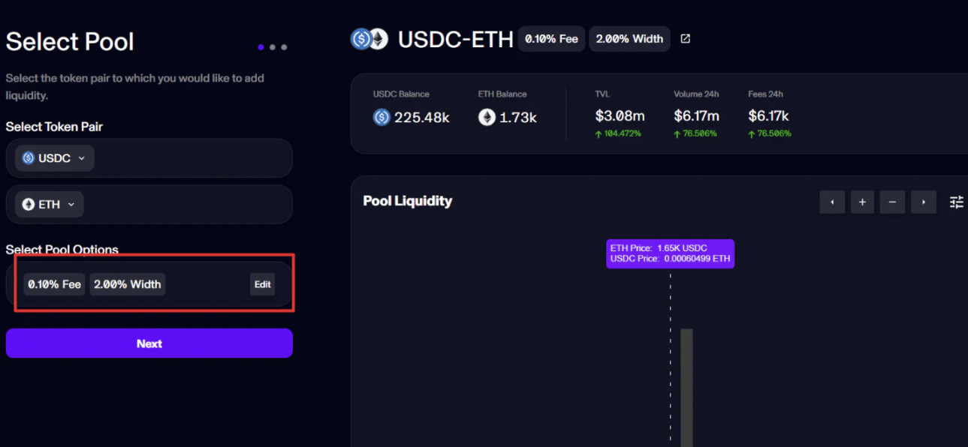Click the ETH balance coin icon
The image size is (968, 447).
click(x=487, y=117)
